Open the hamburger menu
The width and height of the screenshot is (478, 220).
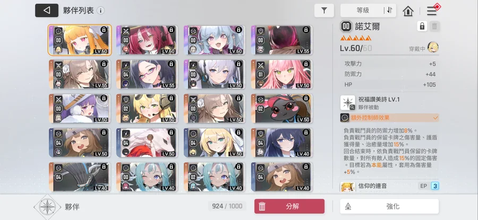tap(432, 11)
